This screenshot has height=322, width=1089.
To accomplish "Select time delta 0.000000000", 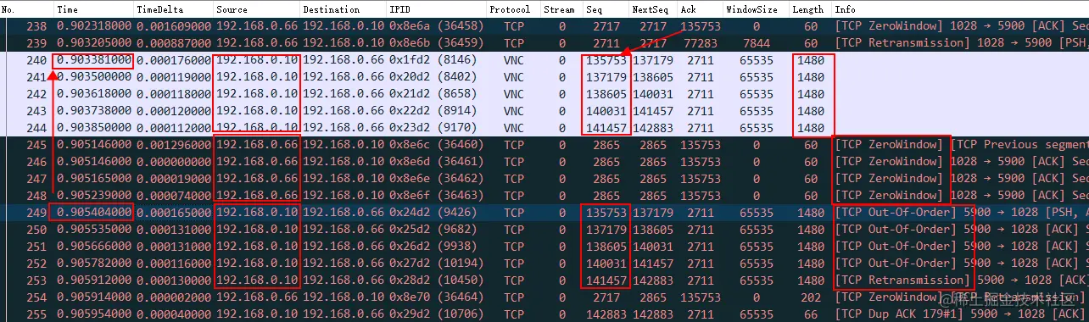I will click(x=174, y=162).
